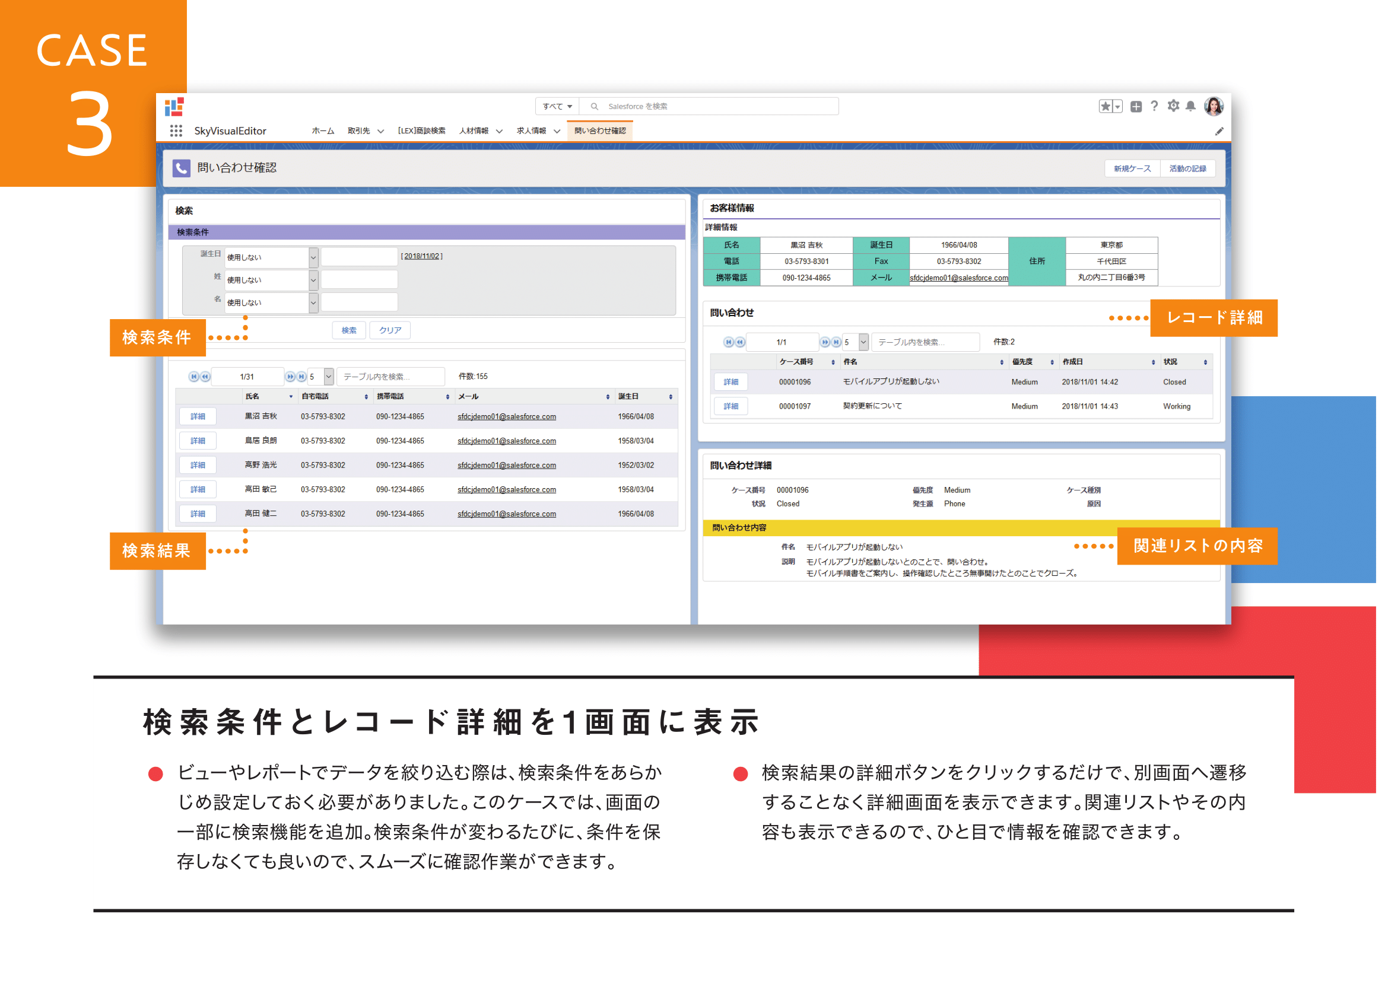The image size is (1388, 981).
Task: Open 詳細 for case 00001096
Action: tap(731, 383)
